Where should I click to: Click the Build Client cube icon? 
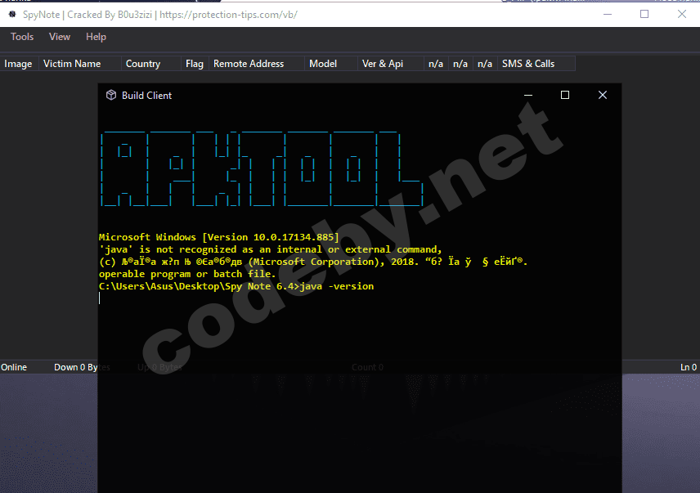(x=110, y=95)
